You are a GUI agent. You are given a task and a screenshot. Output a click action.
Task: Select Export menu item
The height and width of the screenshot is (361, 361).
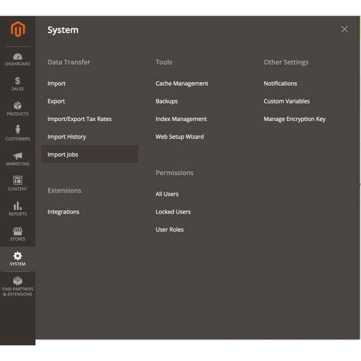[56, 101]
